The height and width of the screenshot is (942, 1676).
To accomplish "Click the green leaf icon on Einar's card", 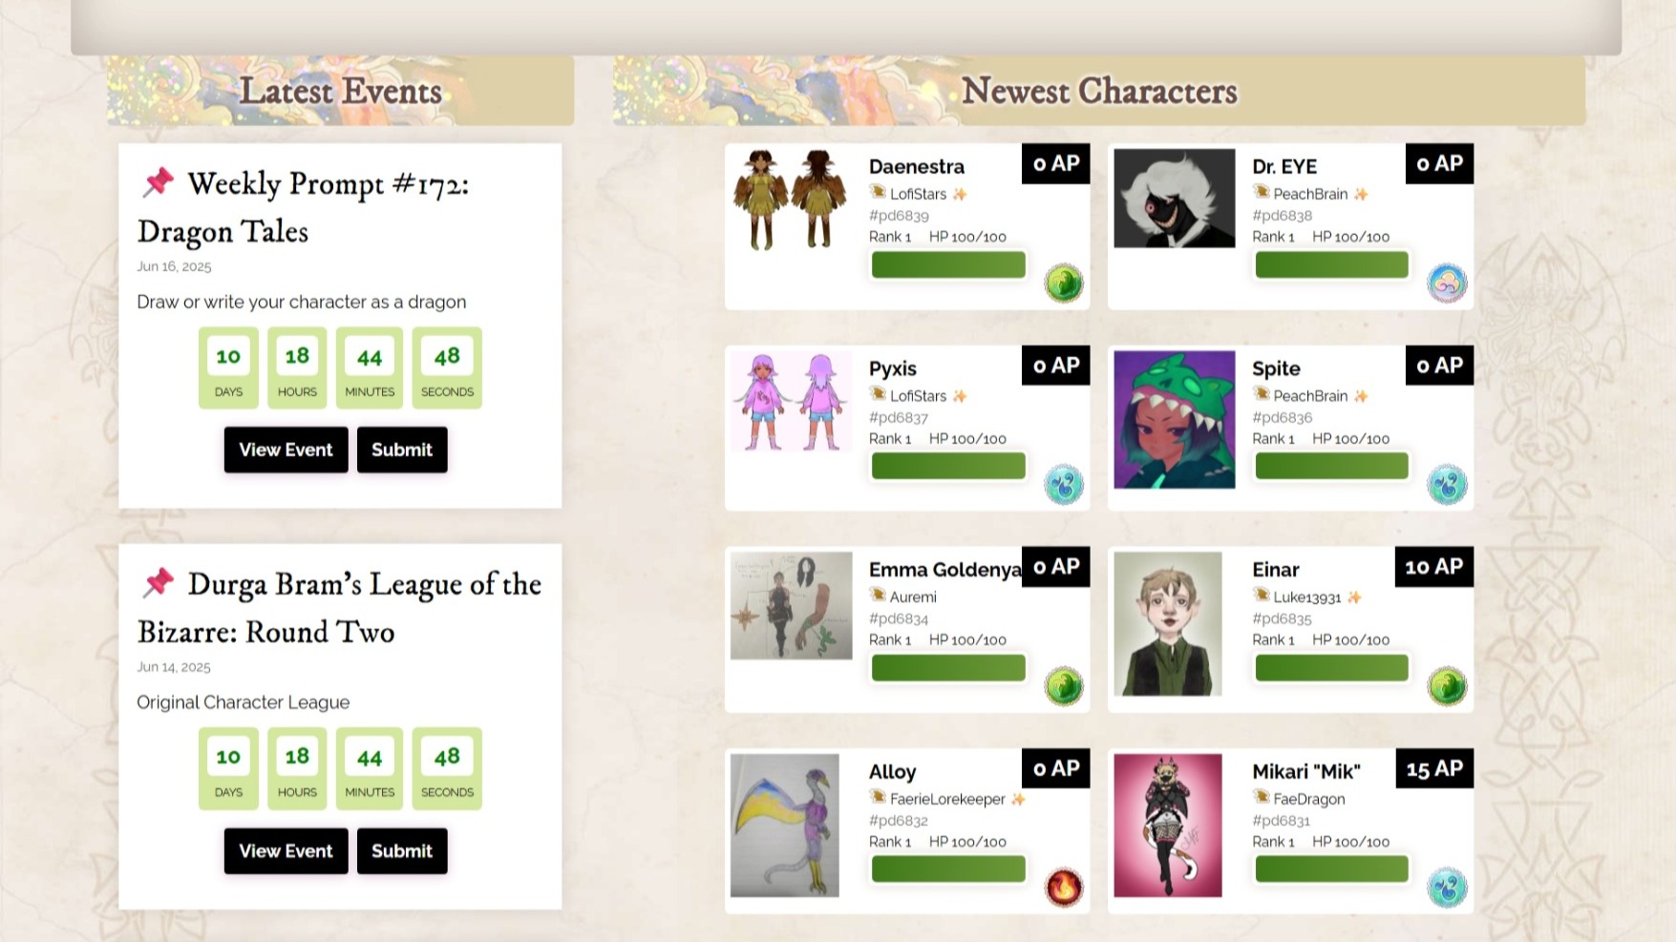I will [x=1447, y=686].
